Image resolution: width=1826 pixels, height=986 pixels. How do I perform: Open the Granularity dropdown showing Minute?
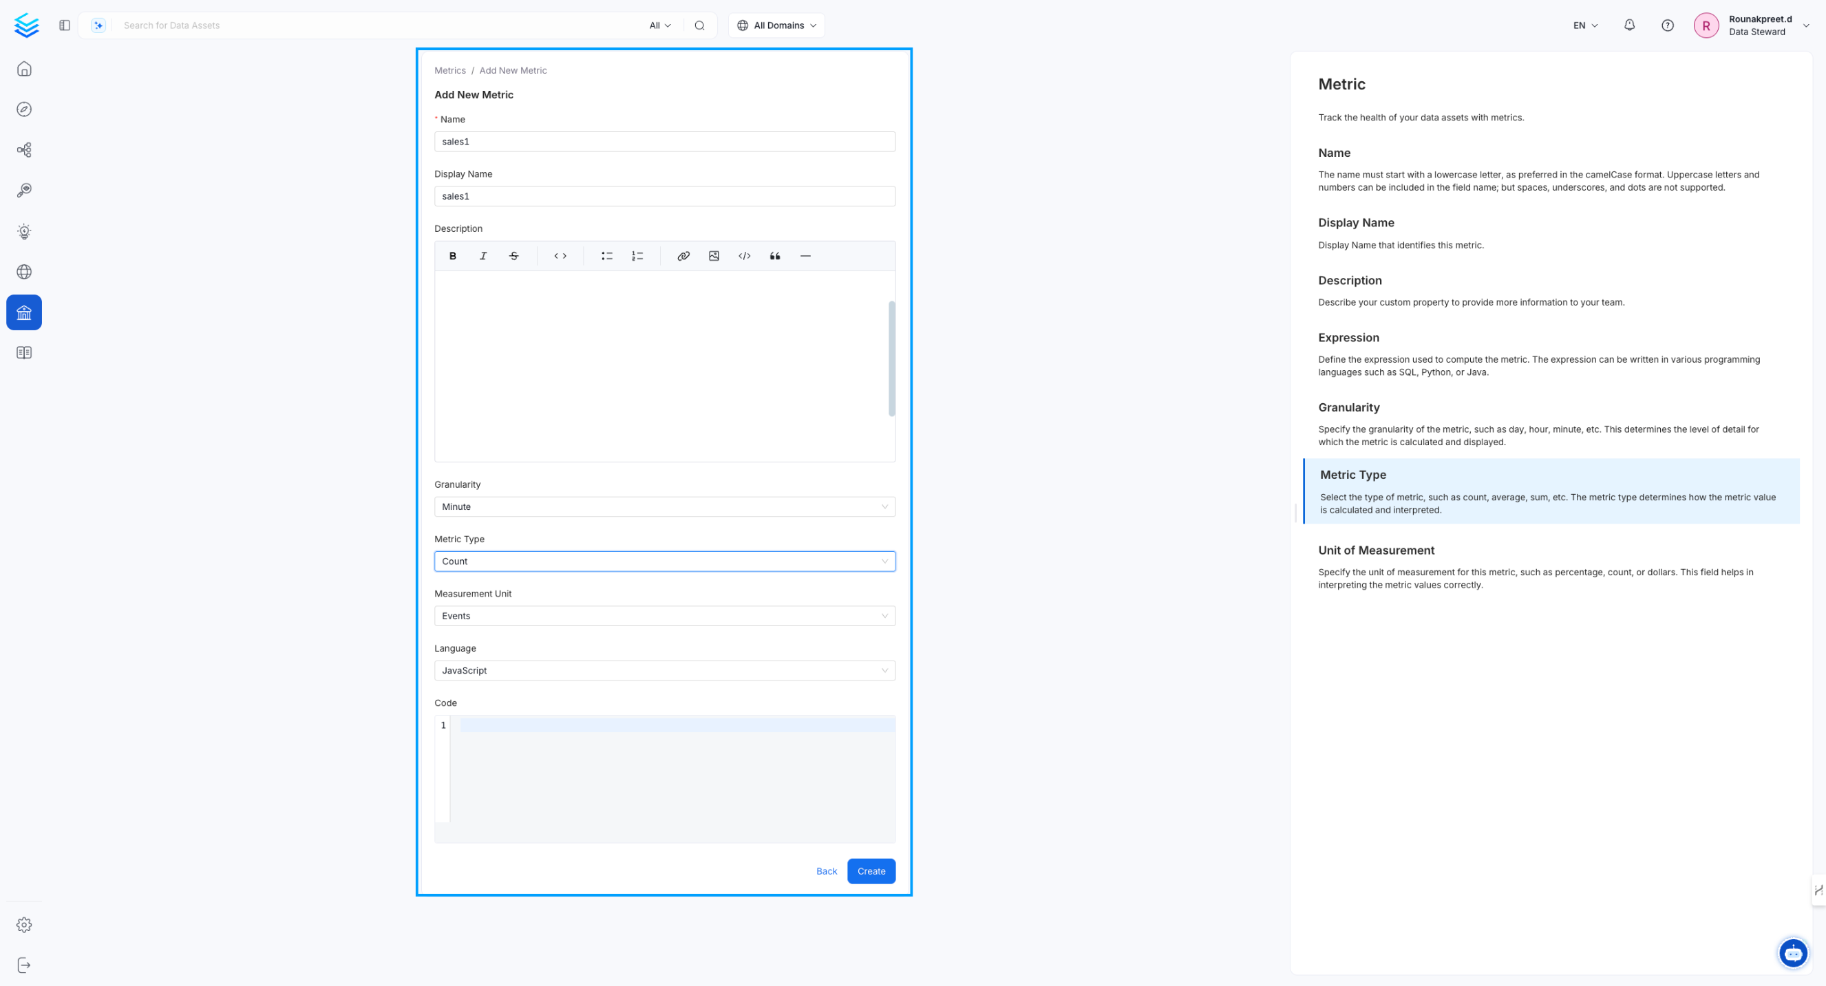tap(664, 507)
